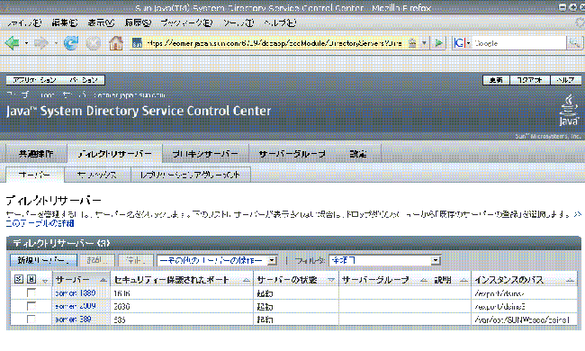Open the server link ending in :389

pyautogui.click(x=73, y=319)
